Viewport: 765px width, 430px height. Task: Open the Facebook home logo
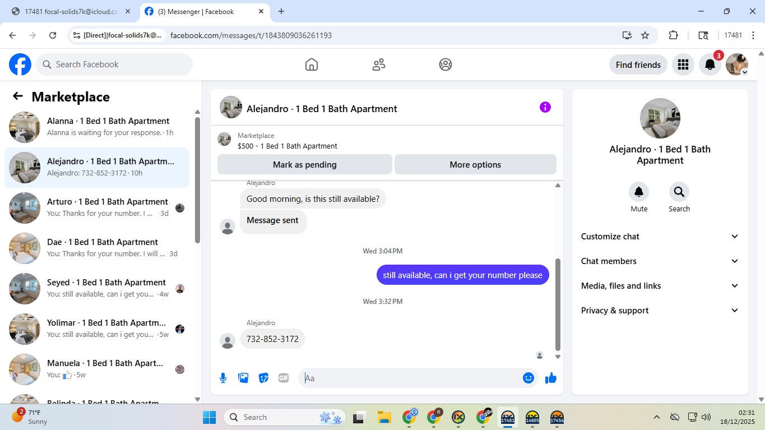coord(20,64)
